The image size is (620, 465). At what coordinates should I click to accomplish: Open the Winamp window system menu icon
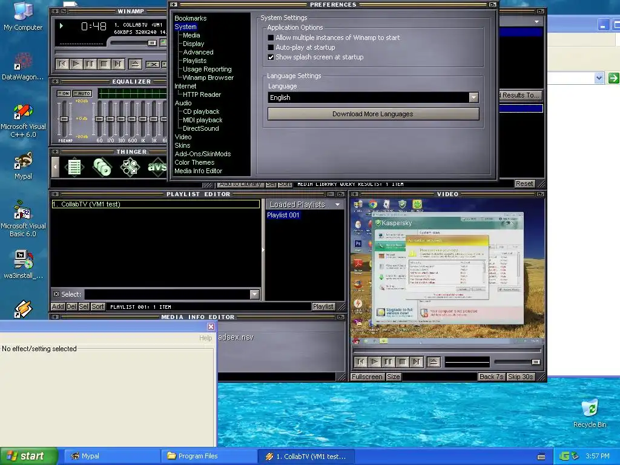point(55,11)
